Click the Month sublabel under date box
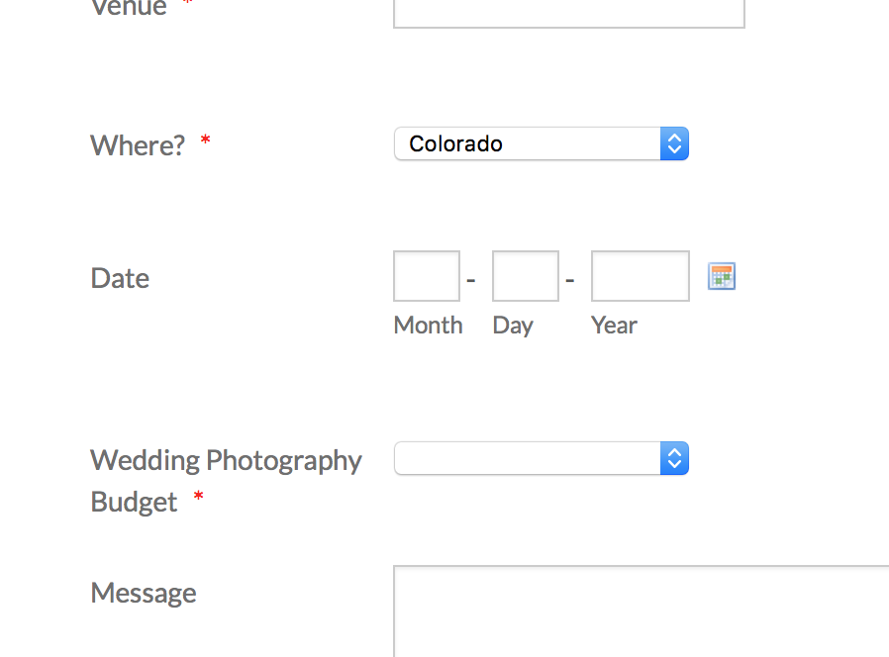 tap(428, 326)
